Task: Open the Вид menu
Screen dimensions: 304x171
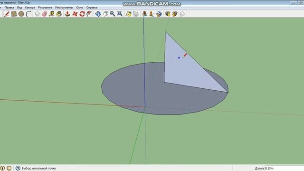Action: 19,8
